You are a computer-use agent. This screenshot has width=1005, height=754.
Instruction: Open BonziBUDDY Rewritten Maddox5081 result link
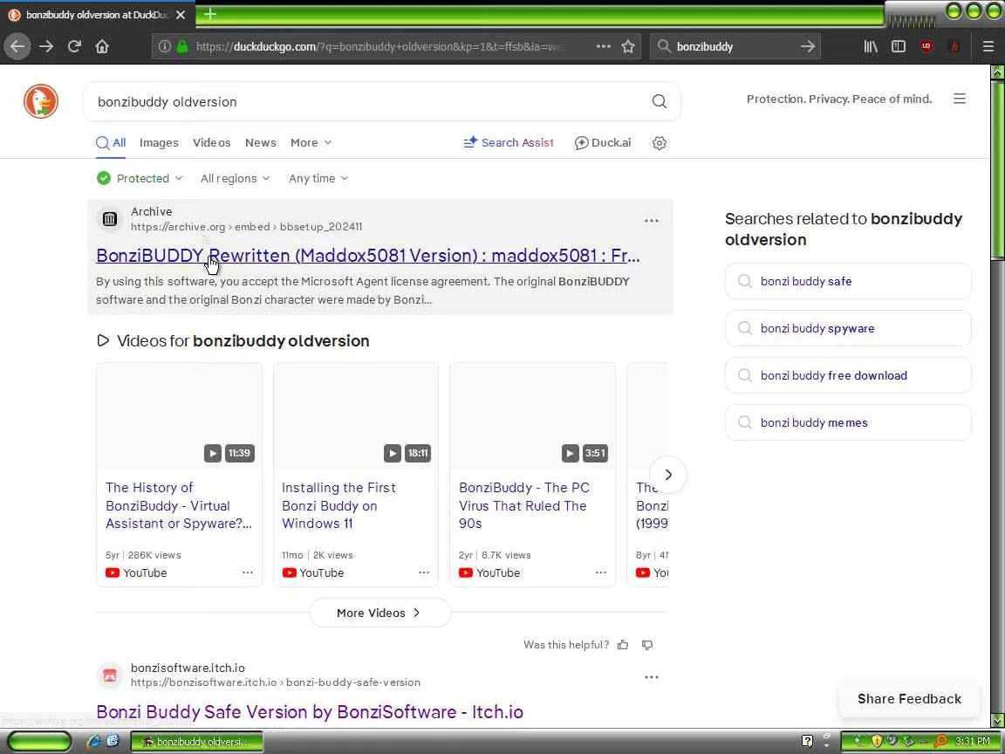[368, 255]
